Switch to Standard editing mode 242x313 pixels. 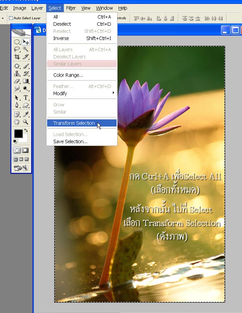[17, 150]
